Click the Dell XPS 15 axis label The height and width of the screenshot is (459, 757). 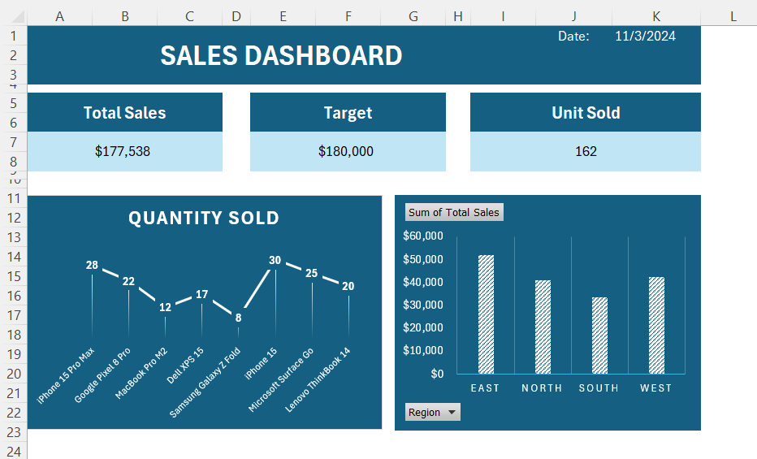[x=185, y=366]
